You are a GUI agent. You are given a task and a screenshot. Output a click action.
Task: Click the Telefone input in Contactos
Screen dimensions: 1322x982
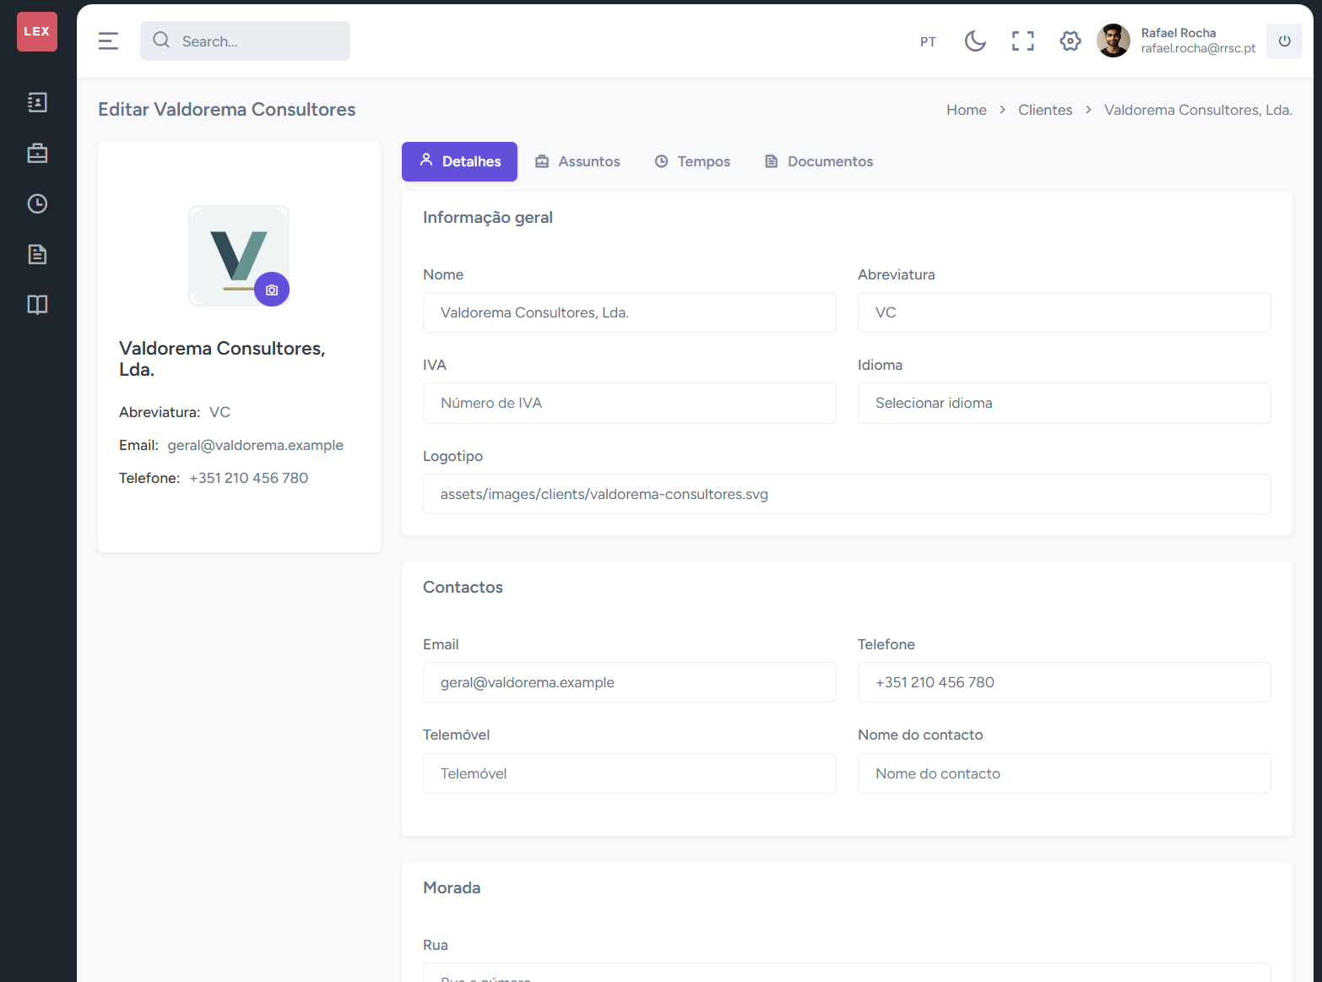coord(1065,682)
